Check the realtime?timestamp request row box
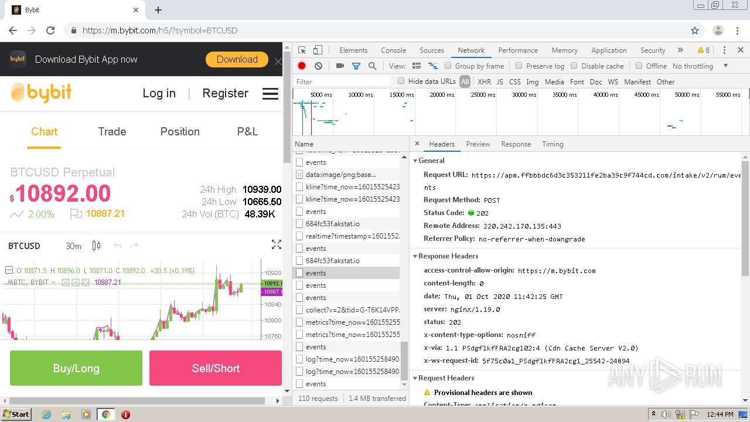The width and height of the screenshot is (750, 422). (299, 236)
